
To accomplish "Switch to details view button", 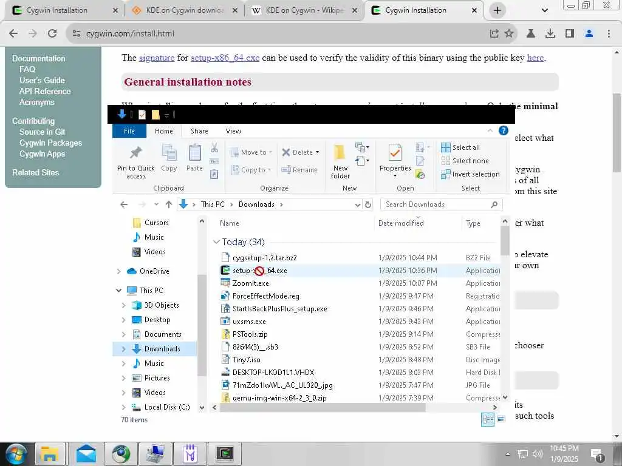I will 488,419.
